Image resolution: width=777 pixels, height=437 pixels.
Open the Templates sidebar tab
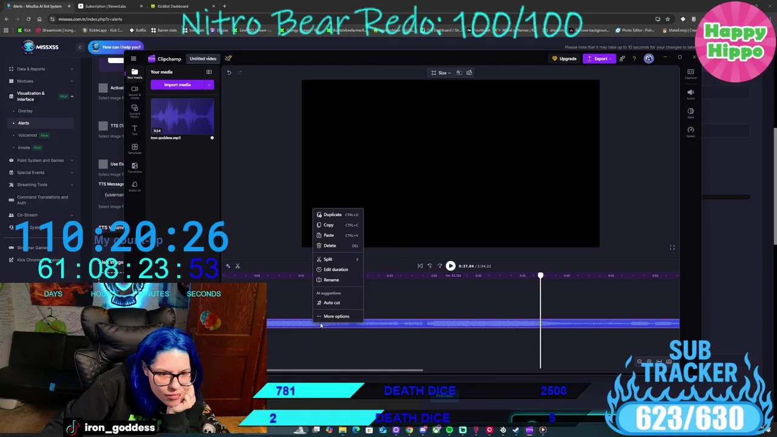point(135,149)
